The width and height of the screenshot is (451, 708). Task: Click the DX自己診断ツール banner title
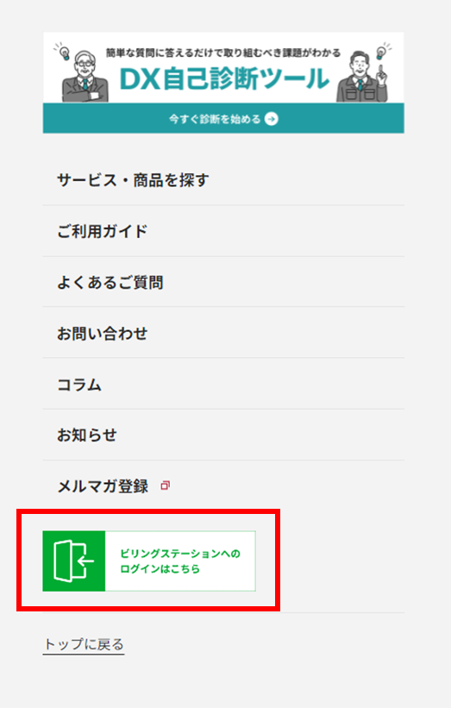(x=224, y=79)
